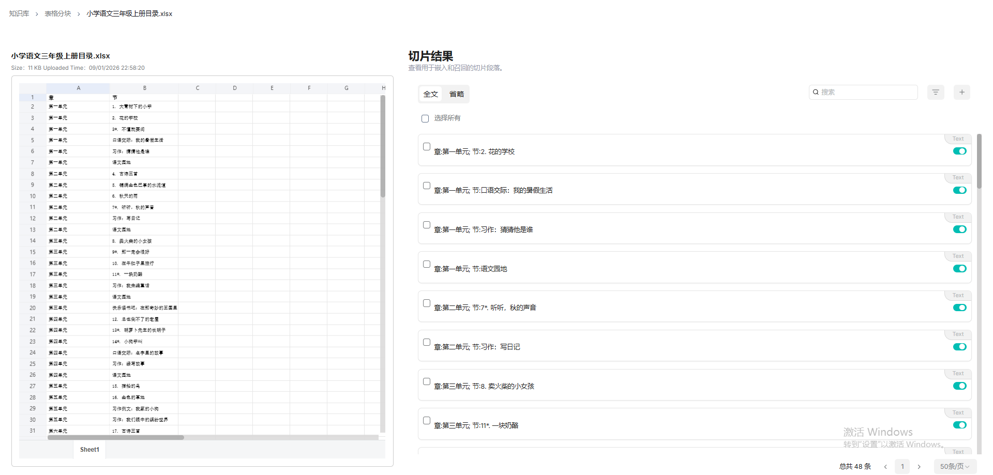The image size is (993, 475).
Task: Switch to the 省略 view tab
Action: (x=456, y=94)
